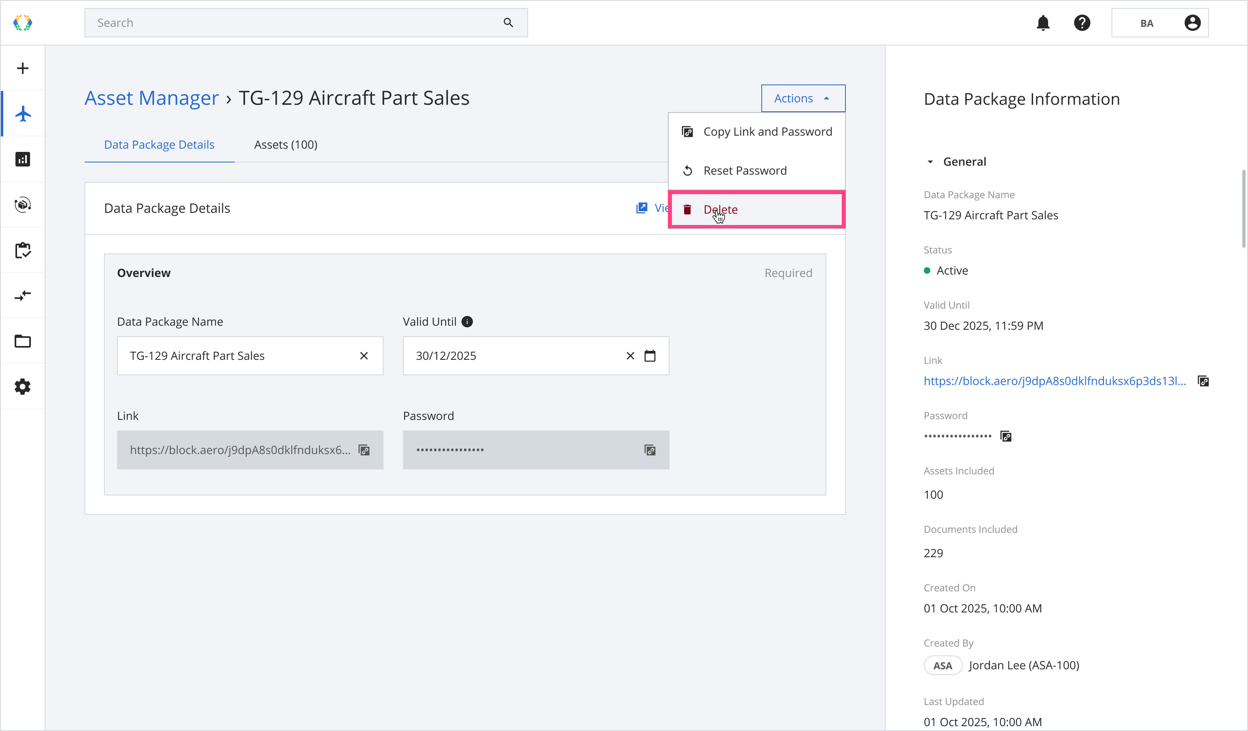Clear the Data Package Name field

pos(364,356)
